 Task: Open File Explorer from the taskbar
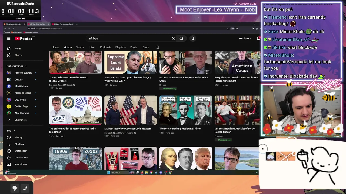147,172
